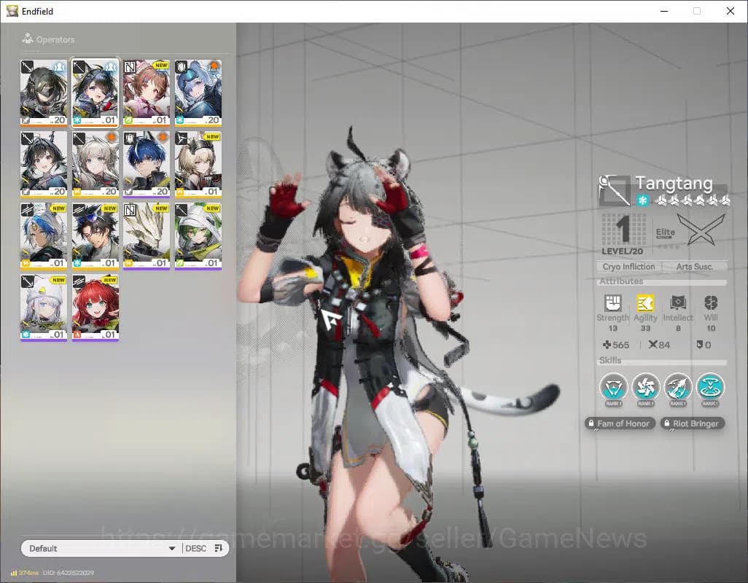
Task: Click the Elite promotion label
Action: pos(665,232)
